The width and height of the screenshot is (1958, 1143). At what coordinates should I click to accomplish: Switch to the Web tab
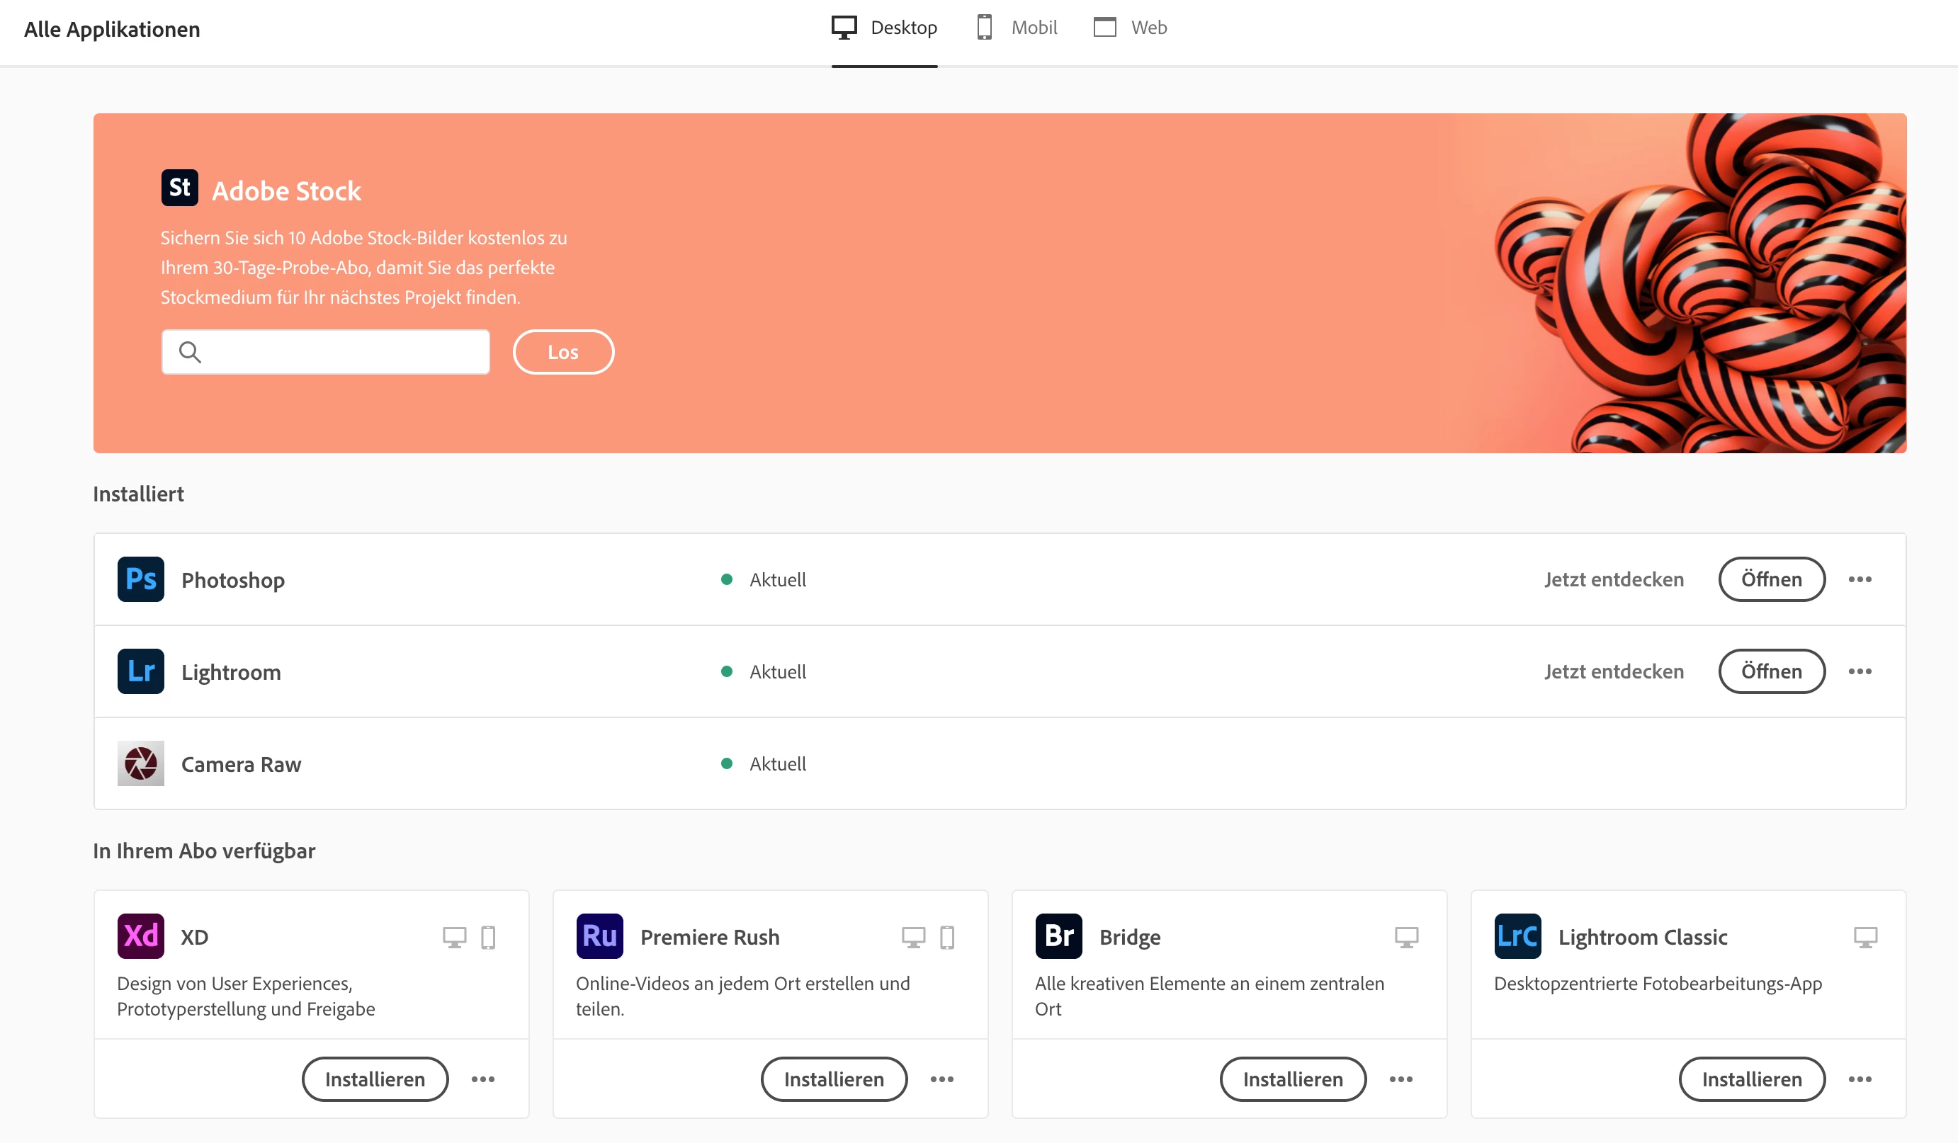[x=1131, y=28]
